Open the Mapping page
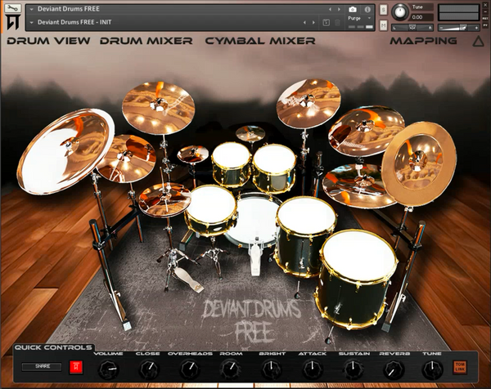Image resolution: width=491 pixels, height=389 pixels. pyautogui.click(x=423, y=40)
